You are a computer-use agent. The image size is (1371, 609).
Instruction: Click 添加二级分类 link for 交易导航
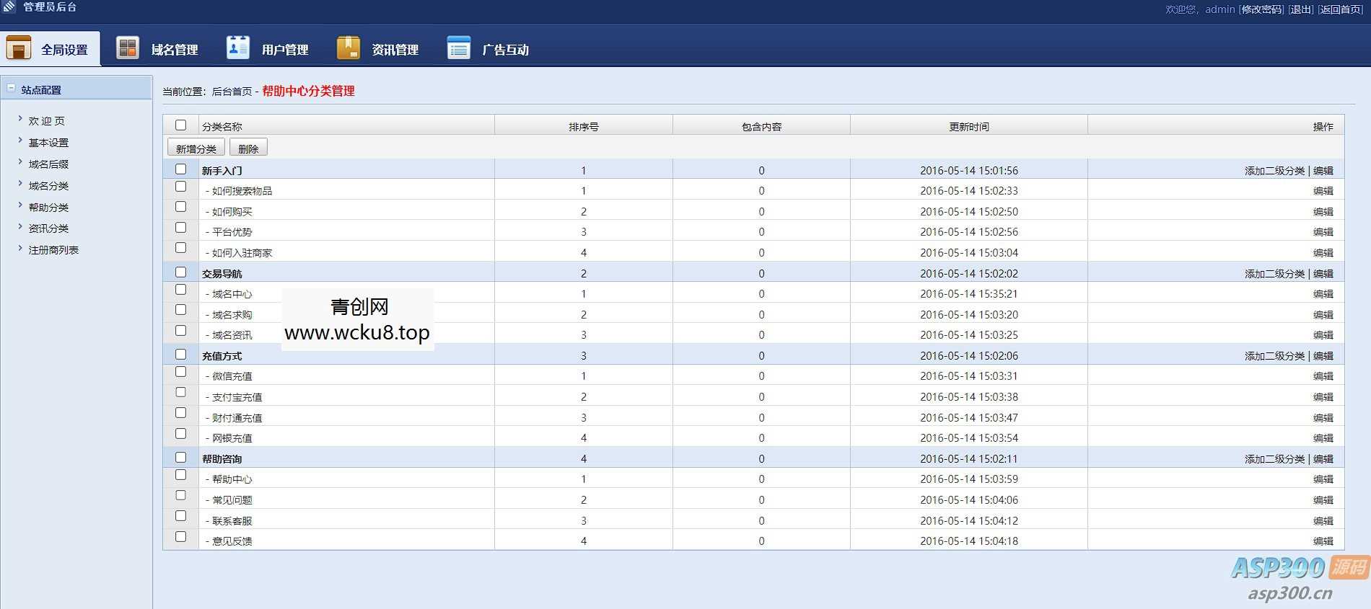[1274, 274]
